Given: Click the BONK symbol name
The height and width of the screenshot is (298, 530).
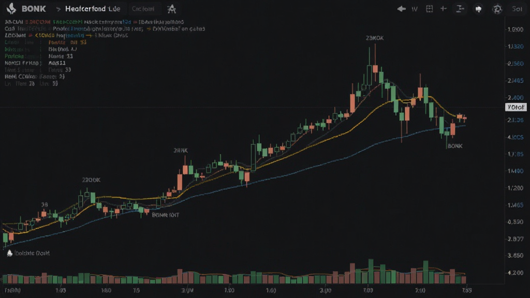Looking at the screenshot, I should coord(34,9).
